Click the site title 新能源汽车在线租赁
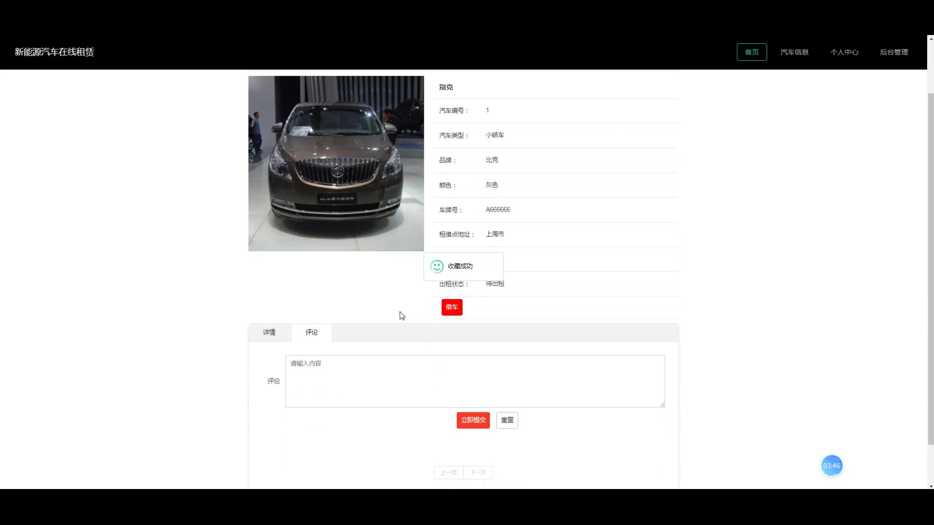Image resolution: width=934 pixels, height=525 pixels. (54, 52)
